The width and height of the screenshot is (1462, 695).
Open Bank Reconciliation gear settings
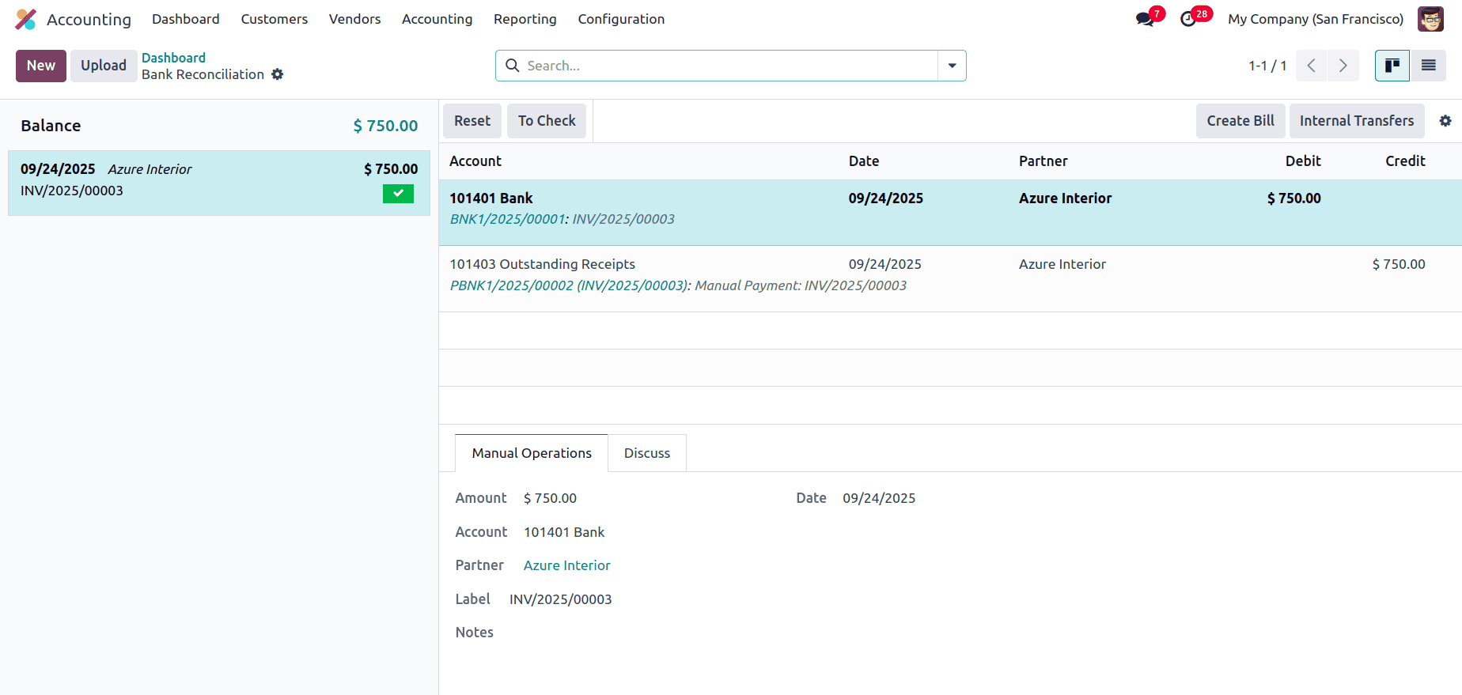pyautogui.click(x=278, y=74)
